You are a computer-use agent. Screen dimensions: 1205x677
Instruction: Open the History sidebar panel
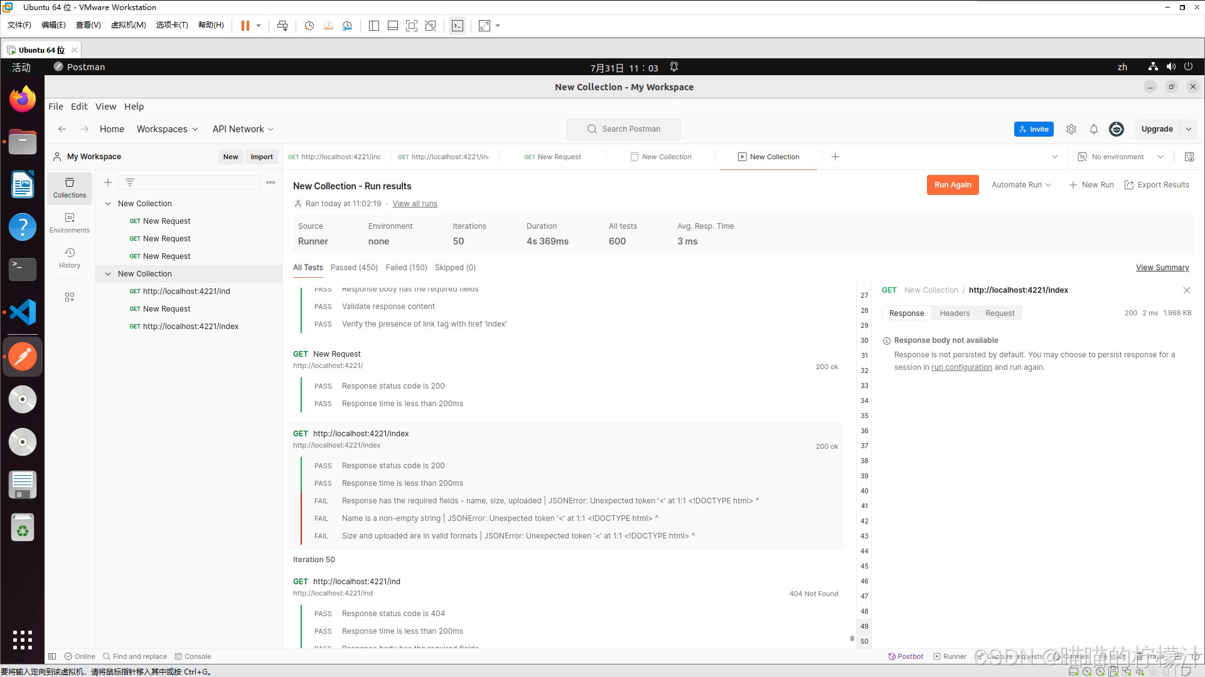pos(70,258)
